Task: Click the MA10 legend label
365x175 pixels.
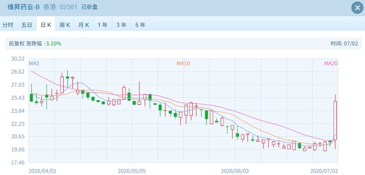Action: coord(183,63)
